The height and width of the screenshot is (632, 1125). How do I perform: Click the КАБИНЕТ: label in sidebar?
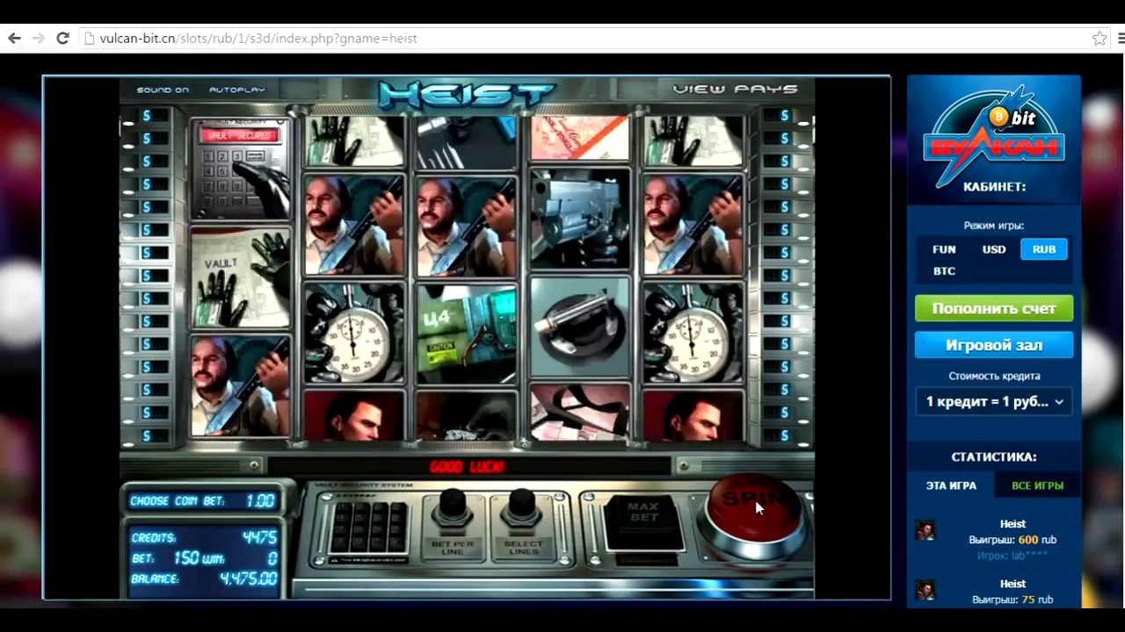pos(994,187)
